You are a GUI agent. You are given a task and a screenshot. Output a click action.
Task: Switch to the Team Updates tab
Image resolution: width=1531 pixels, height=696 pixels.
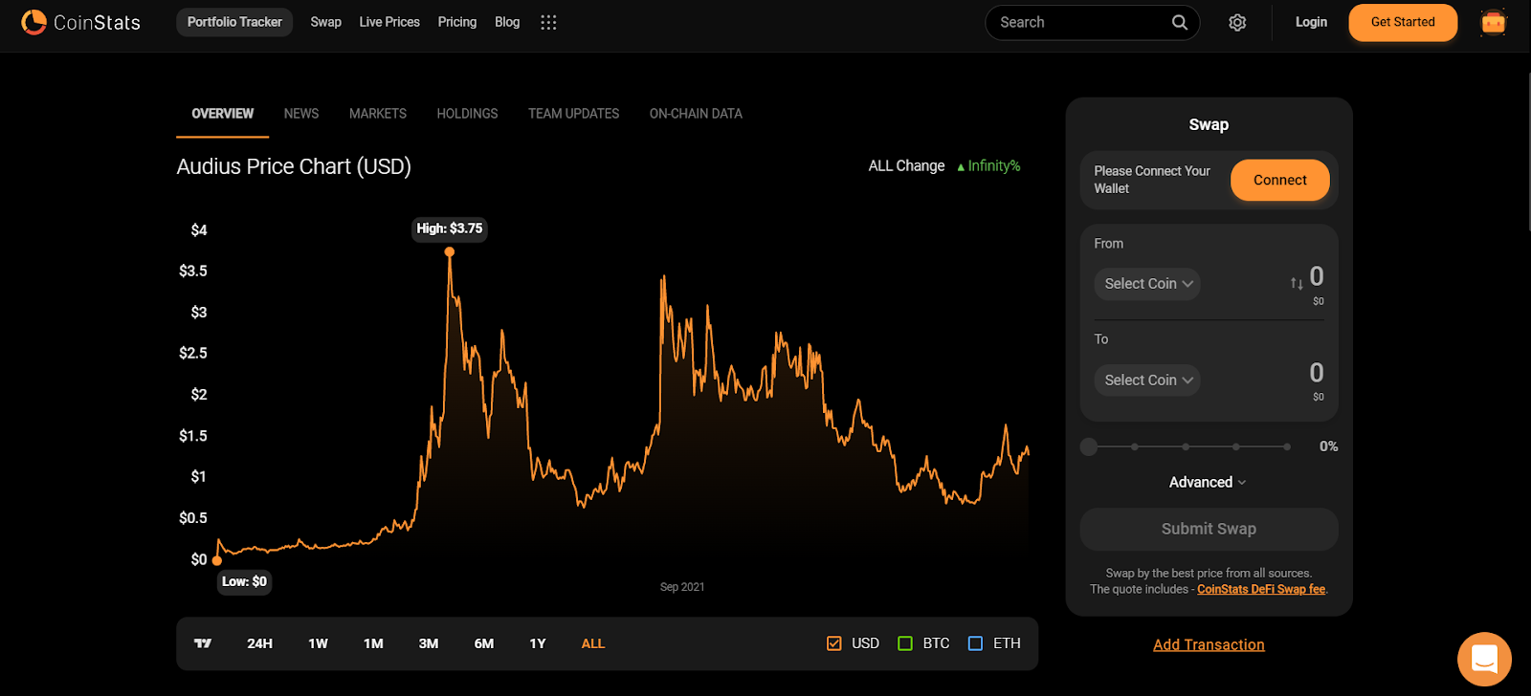tap(574, 114)
